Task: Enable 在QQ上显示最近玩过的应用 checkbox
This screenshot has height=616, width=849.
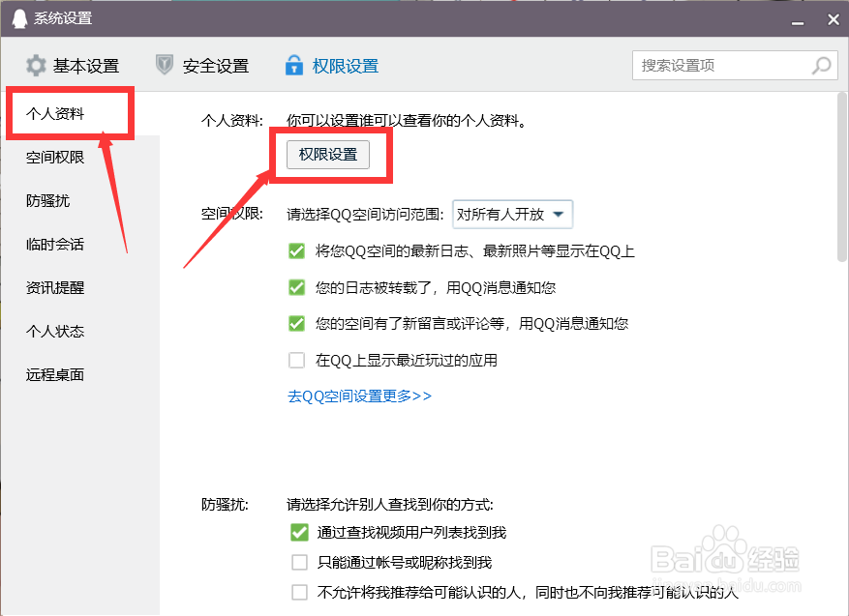Action: (x=297, y=360)
